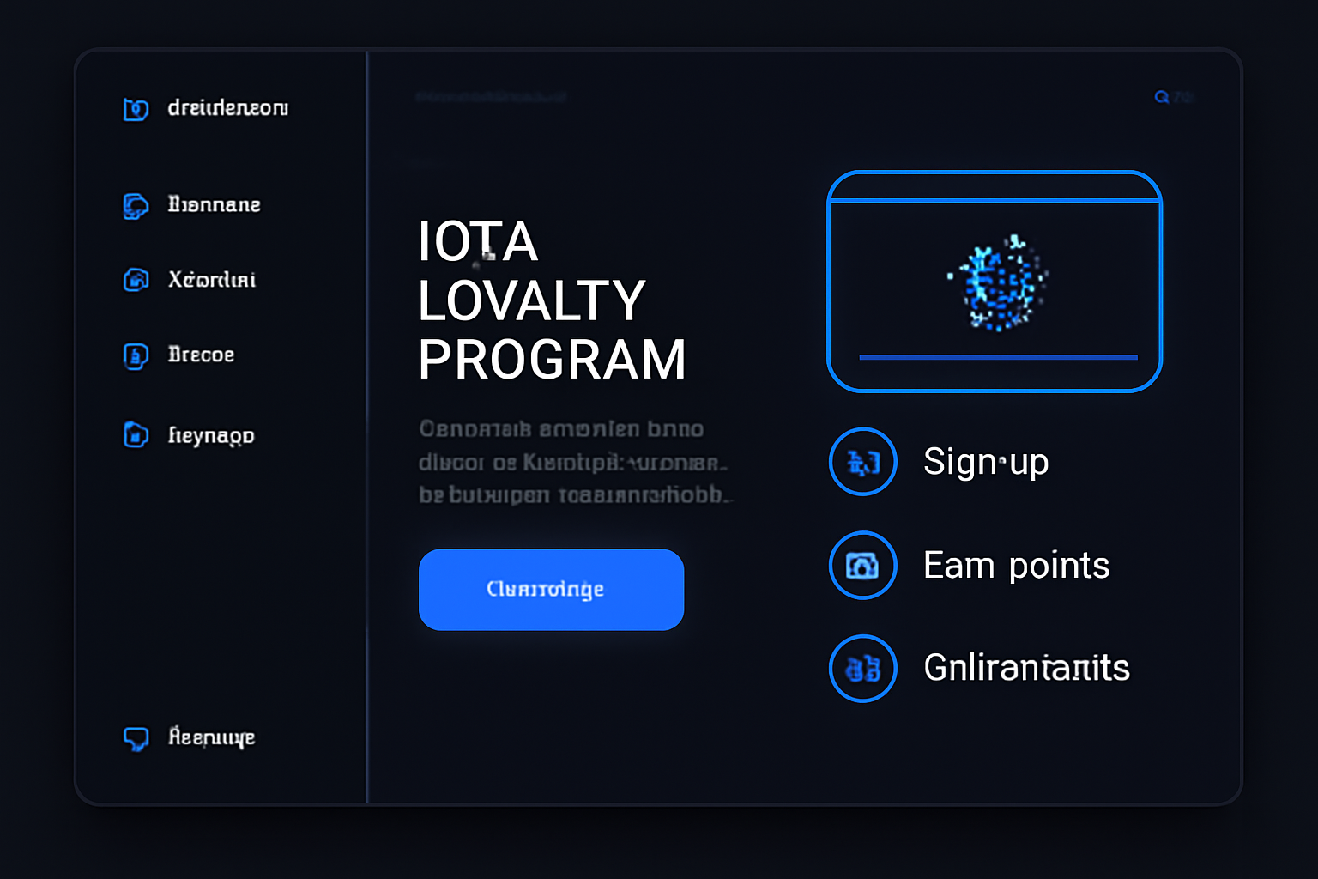The height and width of the screenshot is (879, 1318).
Task: Click the chat icon next to "Bannane"
Action: tap(135, 205)
